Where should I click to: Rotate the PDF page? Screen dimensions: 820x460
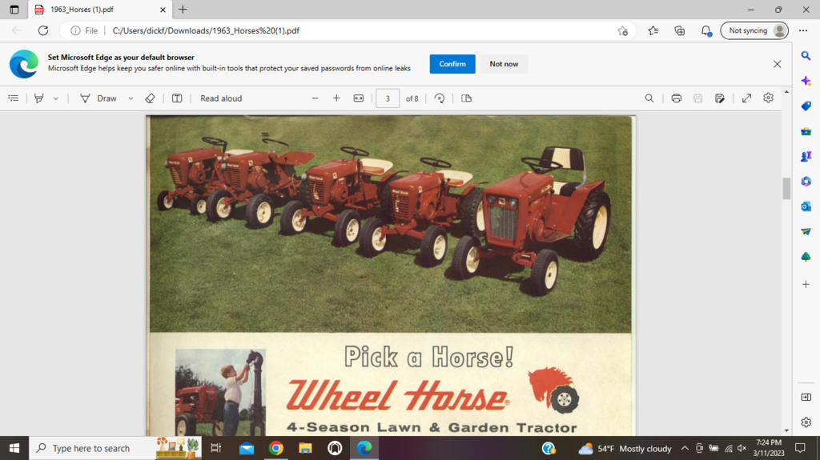click(x=440, y=98)
